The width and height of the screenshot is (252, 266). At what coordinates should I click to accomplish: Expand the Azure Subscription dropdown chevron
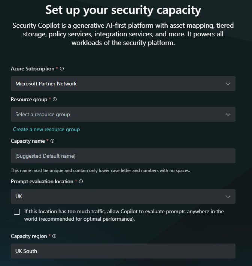point(228,84)
